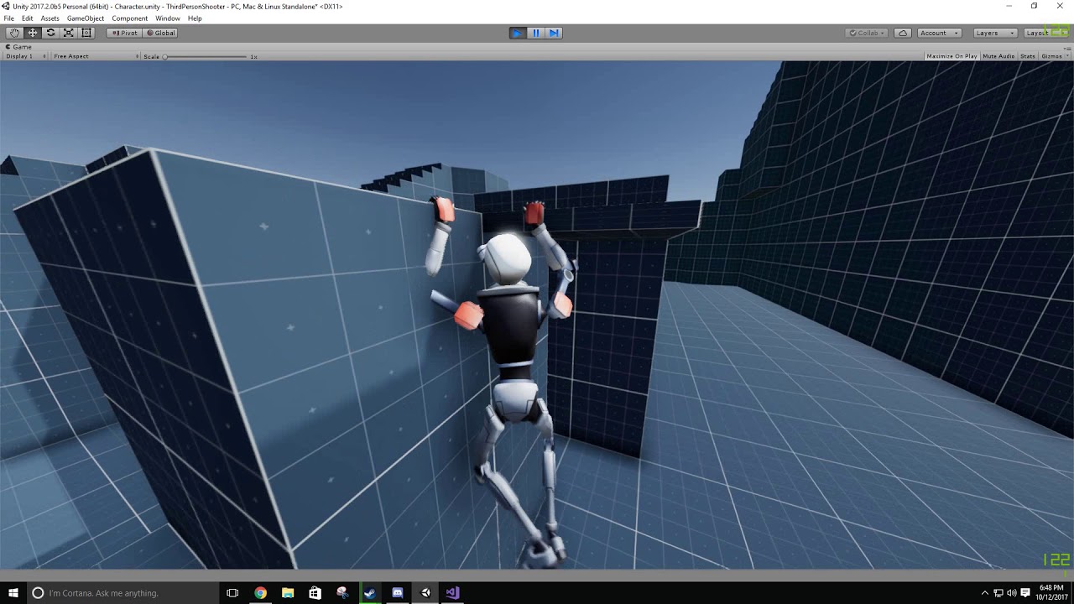This screenshot has height=604, width=1074.
Task: Pause the running game
Action: (536, 33)
